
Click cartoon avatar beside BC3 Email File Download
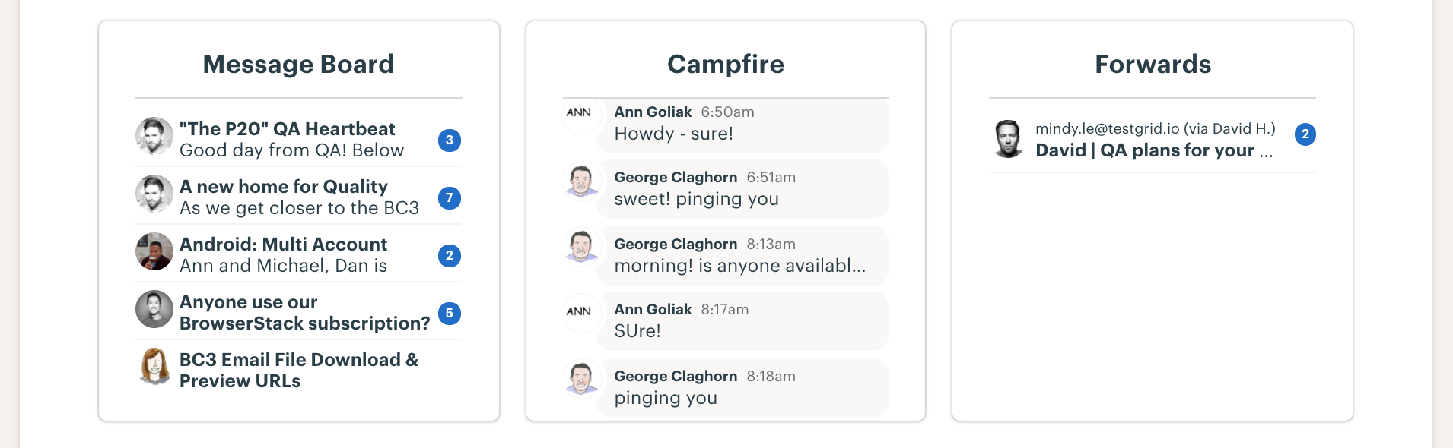(x=154, y=367)
